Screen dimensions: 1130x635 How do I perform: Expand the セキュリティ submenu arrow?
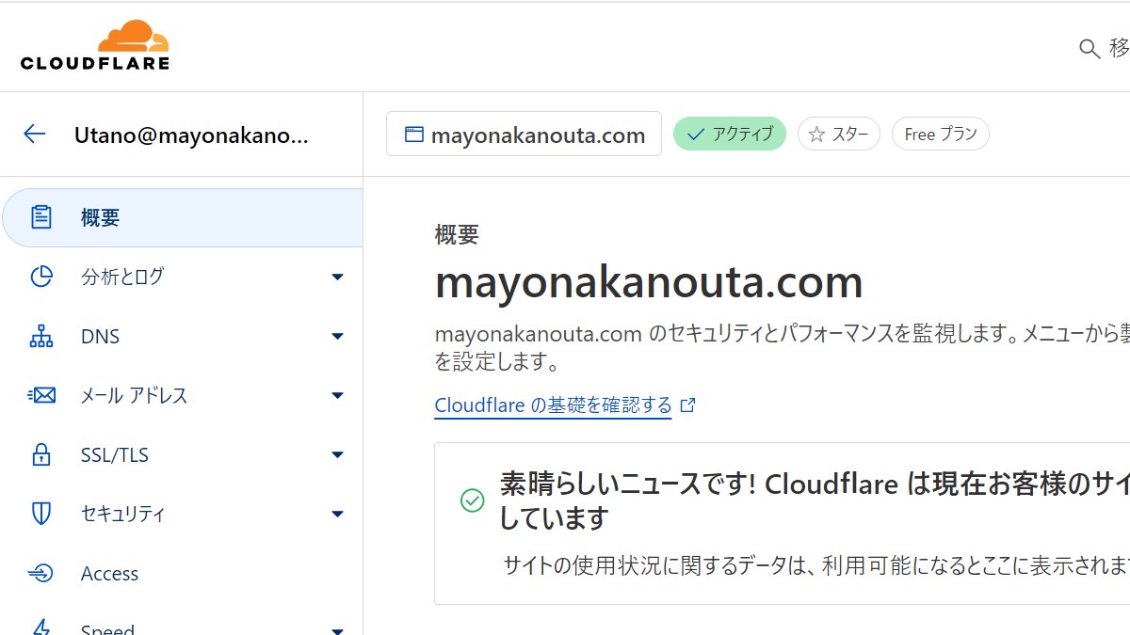(x=338, y=515)
